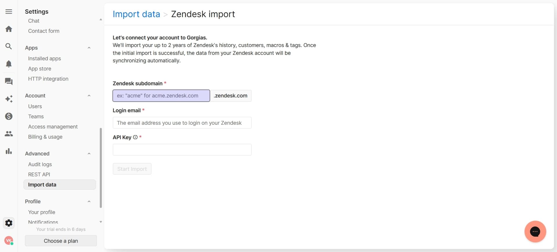Image resolution: width=557 pixels, height=252 pixels.
Task: Open Teams settings
Action: 36,117
